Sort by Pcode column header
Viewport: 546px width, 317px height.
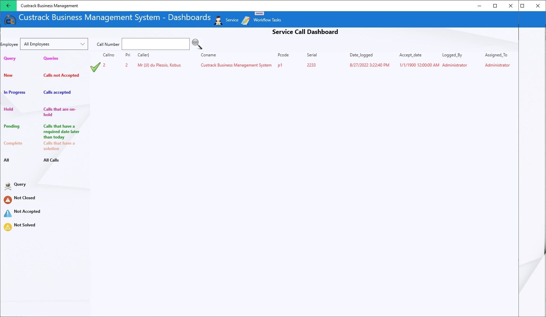283,55
